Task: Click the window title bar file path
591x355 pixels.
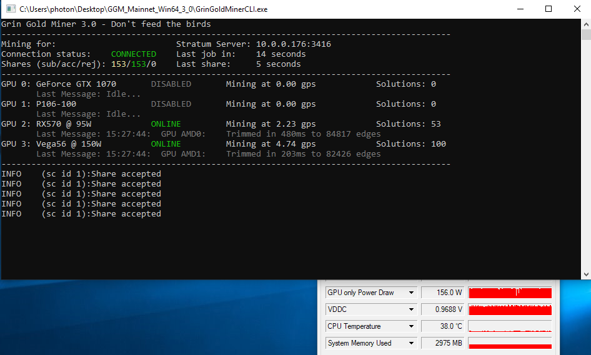Action: pyautogui.click(x=144, y=9)
